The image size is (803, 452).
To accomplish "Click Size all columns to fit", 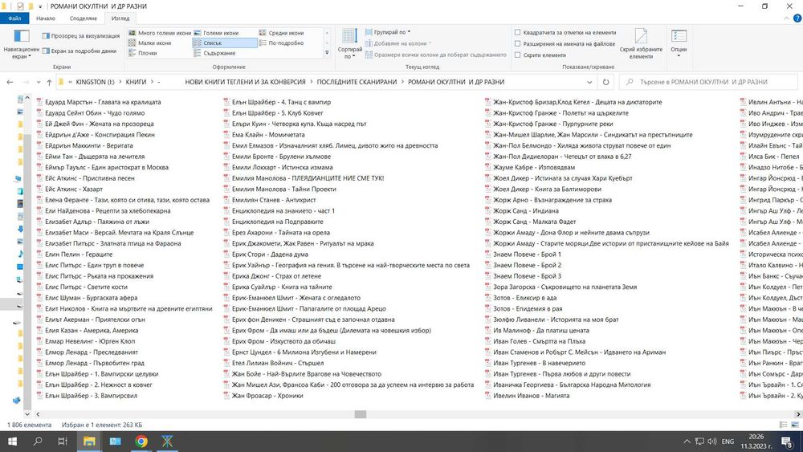I will pos(435,55).
